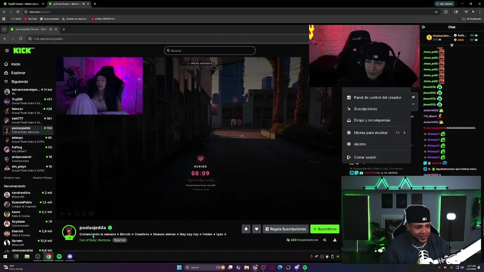Open the Gestión de claves bookmark
This screenshot has width=484, height=272.
click(x=75, y=19)
